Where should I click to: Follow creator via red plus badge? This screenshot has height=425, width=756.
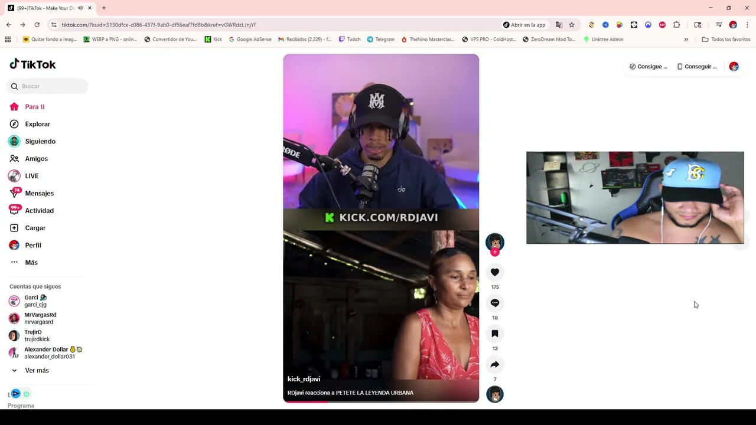pos(495,252)
